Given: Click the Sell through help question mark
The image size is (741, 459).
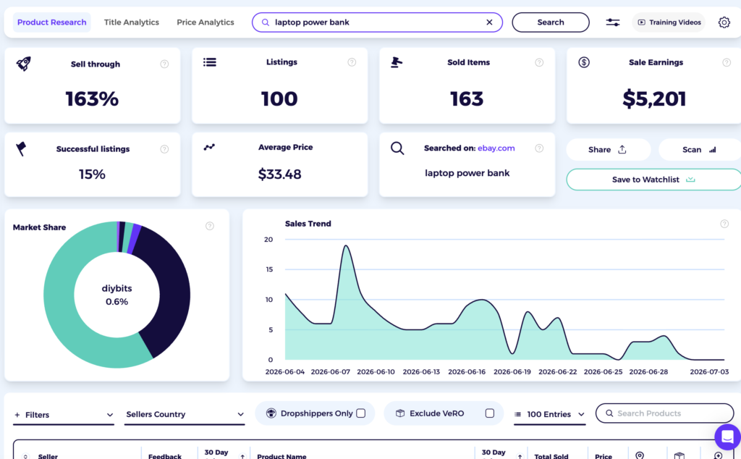Looking at the screenshot, I should 164,64.
